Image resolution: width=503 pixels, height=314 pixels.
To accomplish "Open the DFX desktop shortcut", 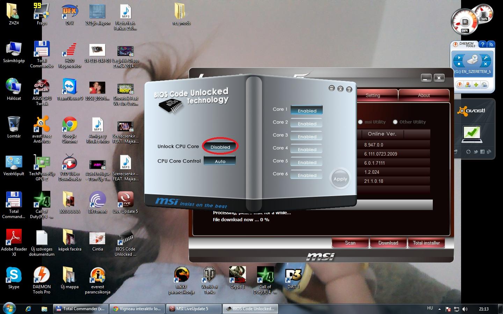I will coord(70,14).
